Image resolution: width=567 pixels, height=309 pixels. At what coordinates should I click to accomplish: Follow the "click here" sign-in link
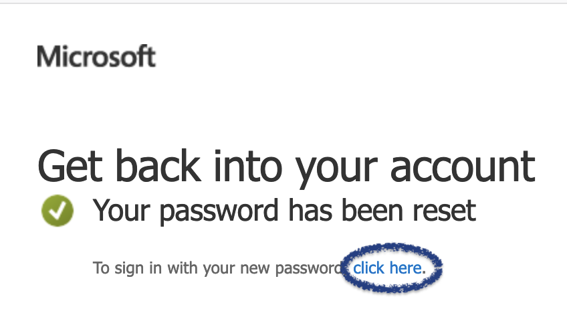[388, 268]
